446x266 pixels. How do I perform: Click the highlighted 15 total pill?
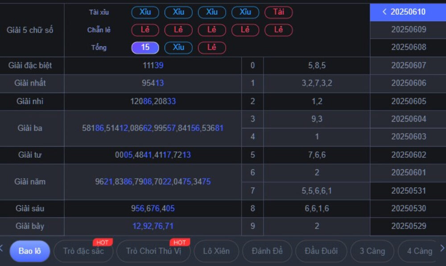tap(145, 48)
